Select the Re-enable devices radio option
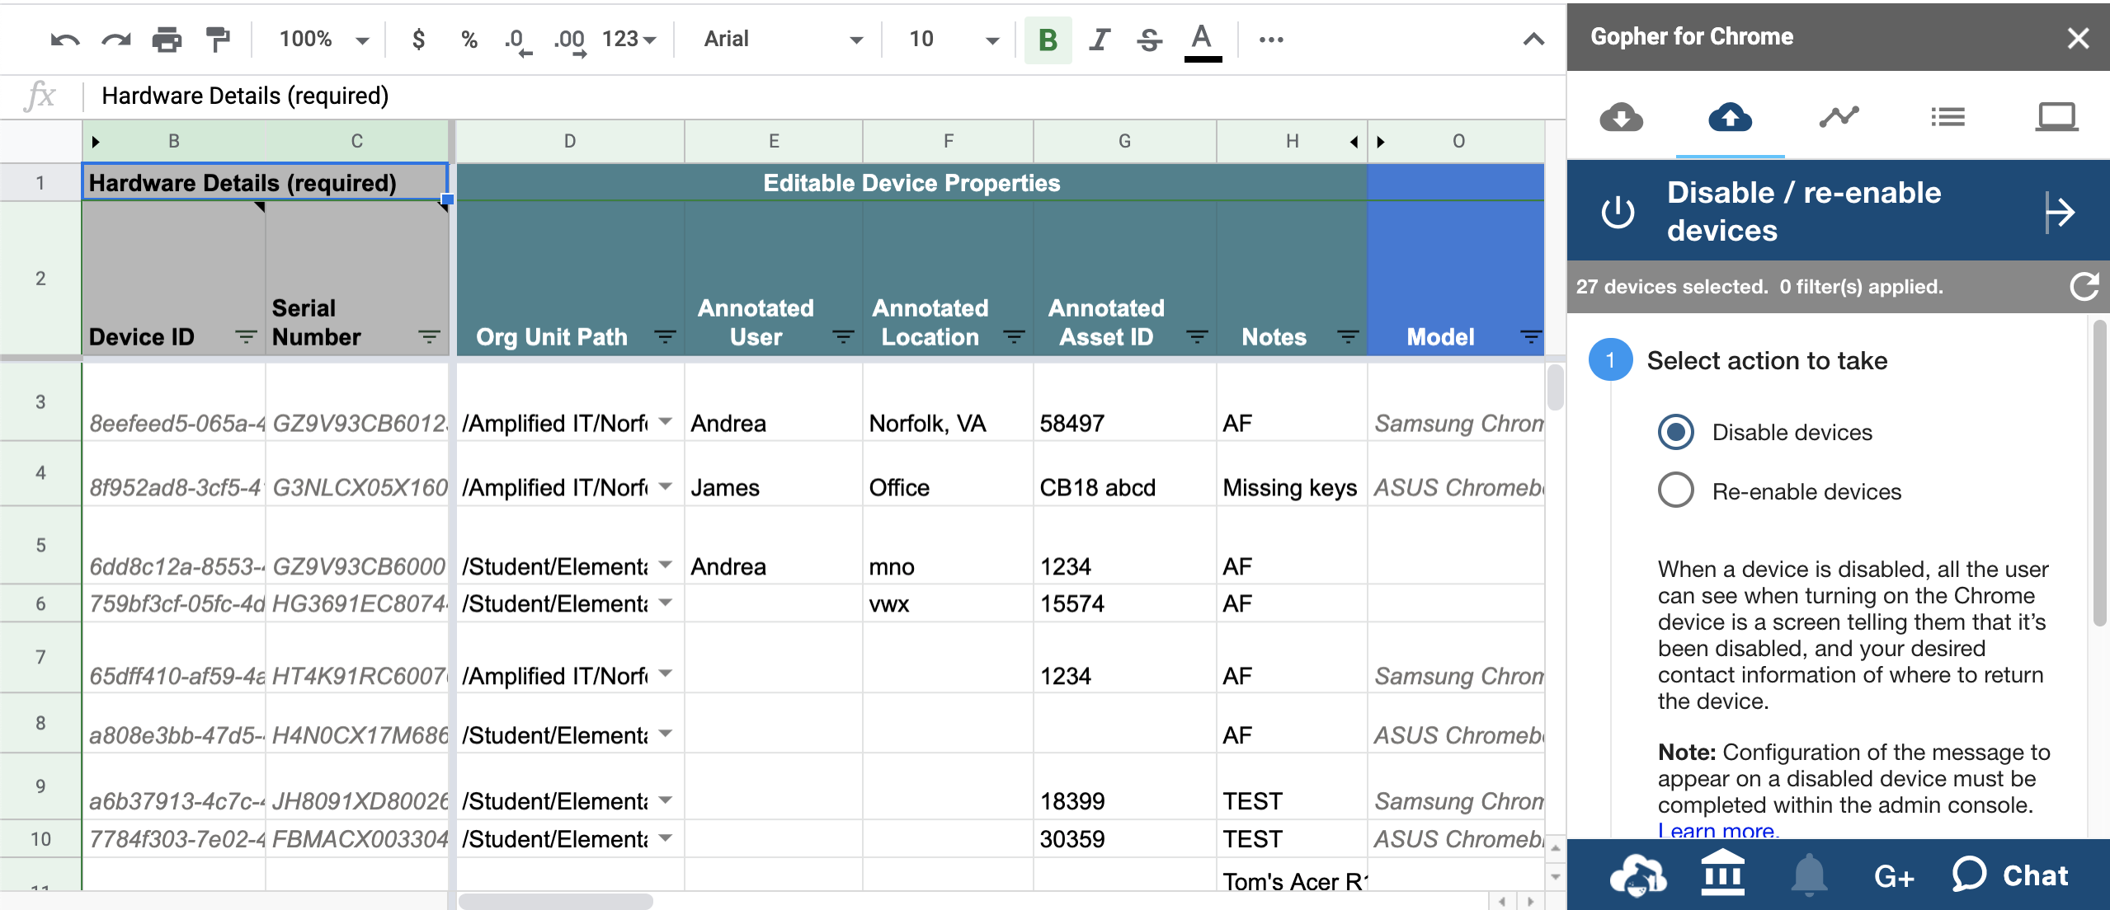The height and width of the screenshot is (910, 2110). coord(1676,491)
